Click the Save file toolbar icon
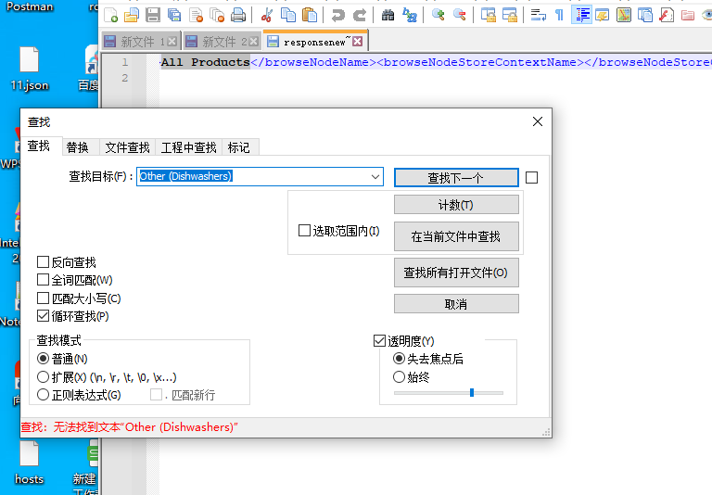 (x=153, y=16)
